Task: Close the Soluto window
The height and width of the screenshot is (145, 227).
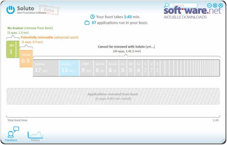Action: click(x=221, y=6)
